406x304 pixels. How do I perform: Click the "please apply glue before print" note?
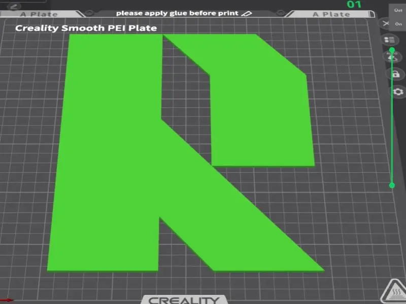[x=177, y=13]
